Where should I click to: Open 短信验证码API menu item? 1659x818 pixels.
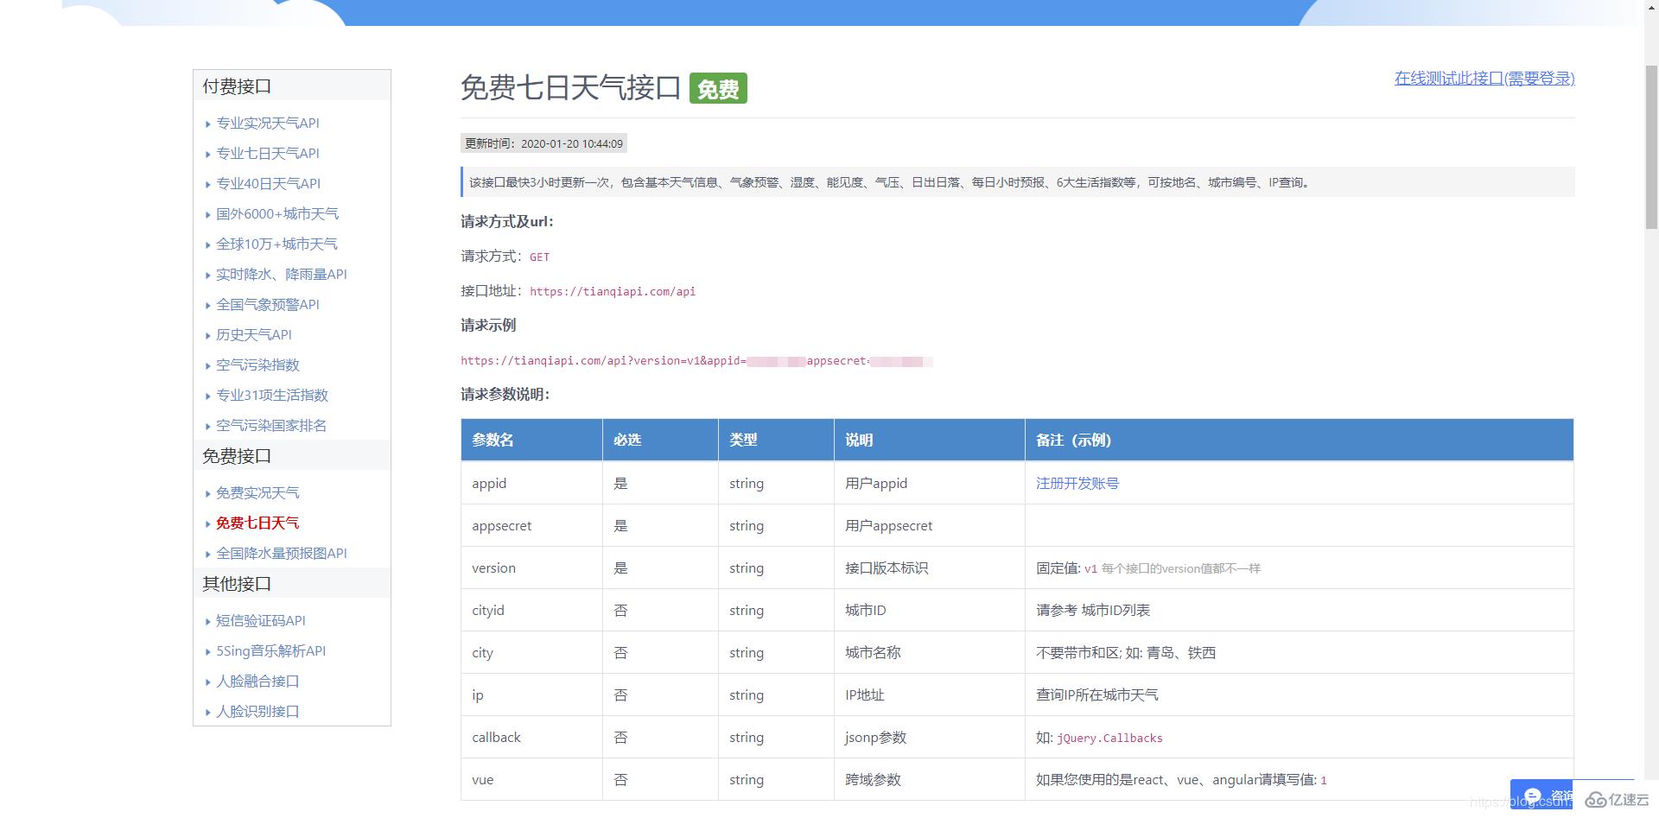(x=260, y=620)
